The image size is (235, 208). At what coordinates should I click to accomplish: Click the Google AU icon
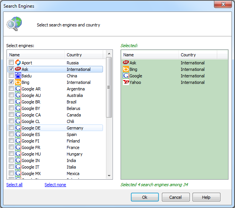pos(18,95)
